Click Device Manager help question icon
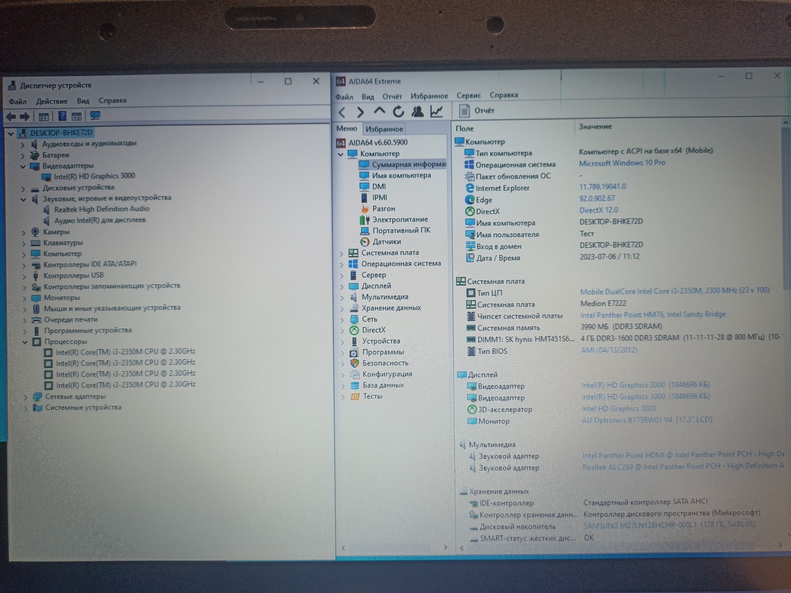The width and height of the screenshot is (791, 593). (x=62, y=116)
